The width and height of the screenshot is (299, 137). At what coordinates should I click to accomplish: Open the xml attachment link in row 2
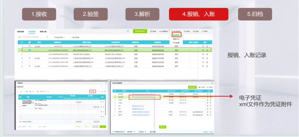pyautogui.click(x=144, y=97)
